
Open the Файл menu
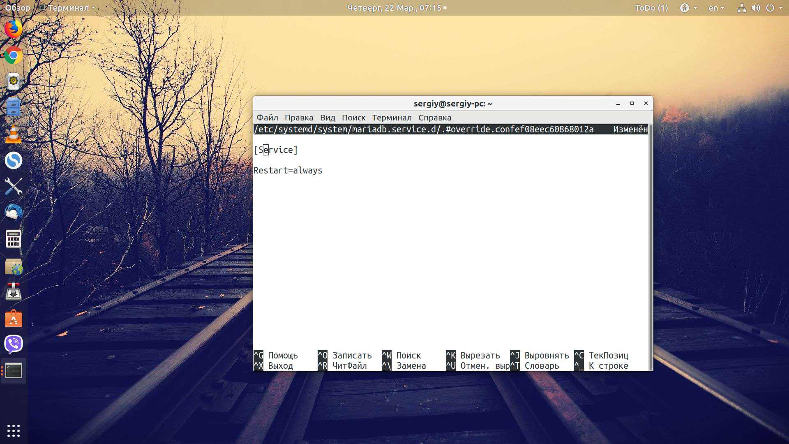(267, 118)
